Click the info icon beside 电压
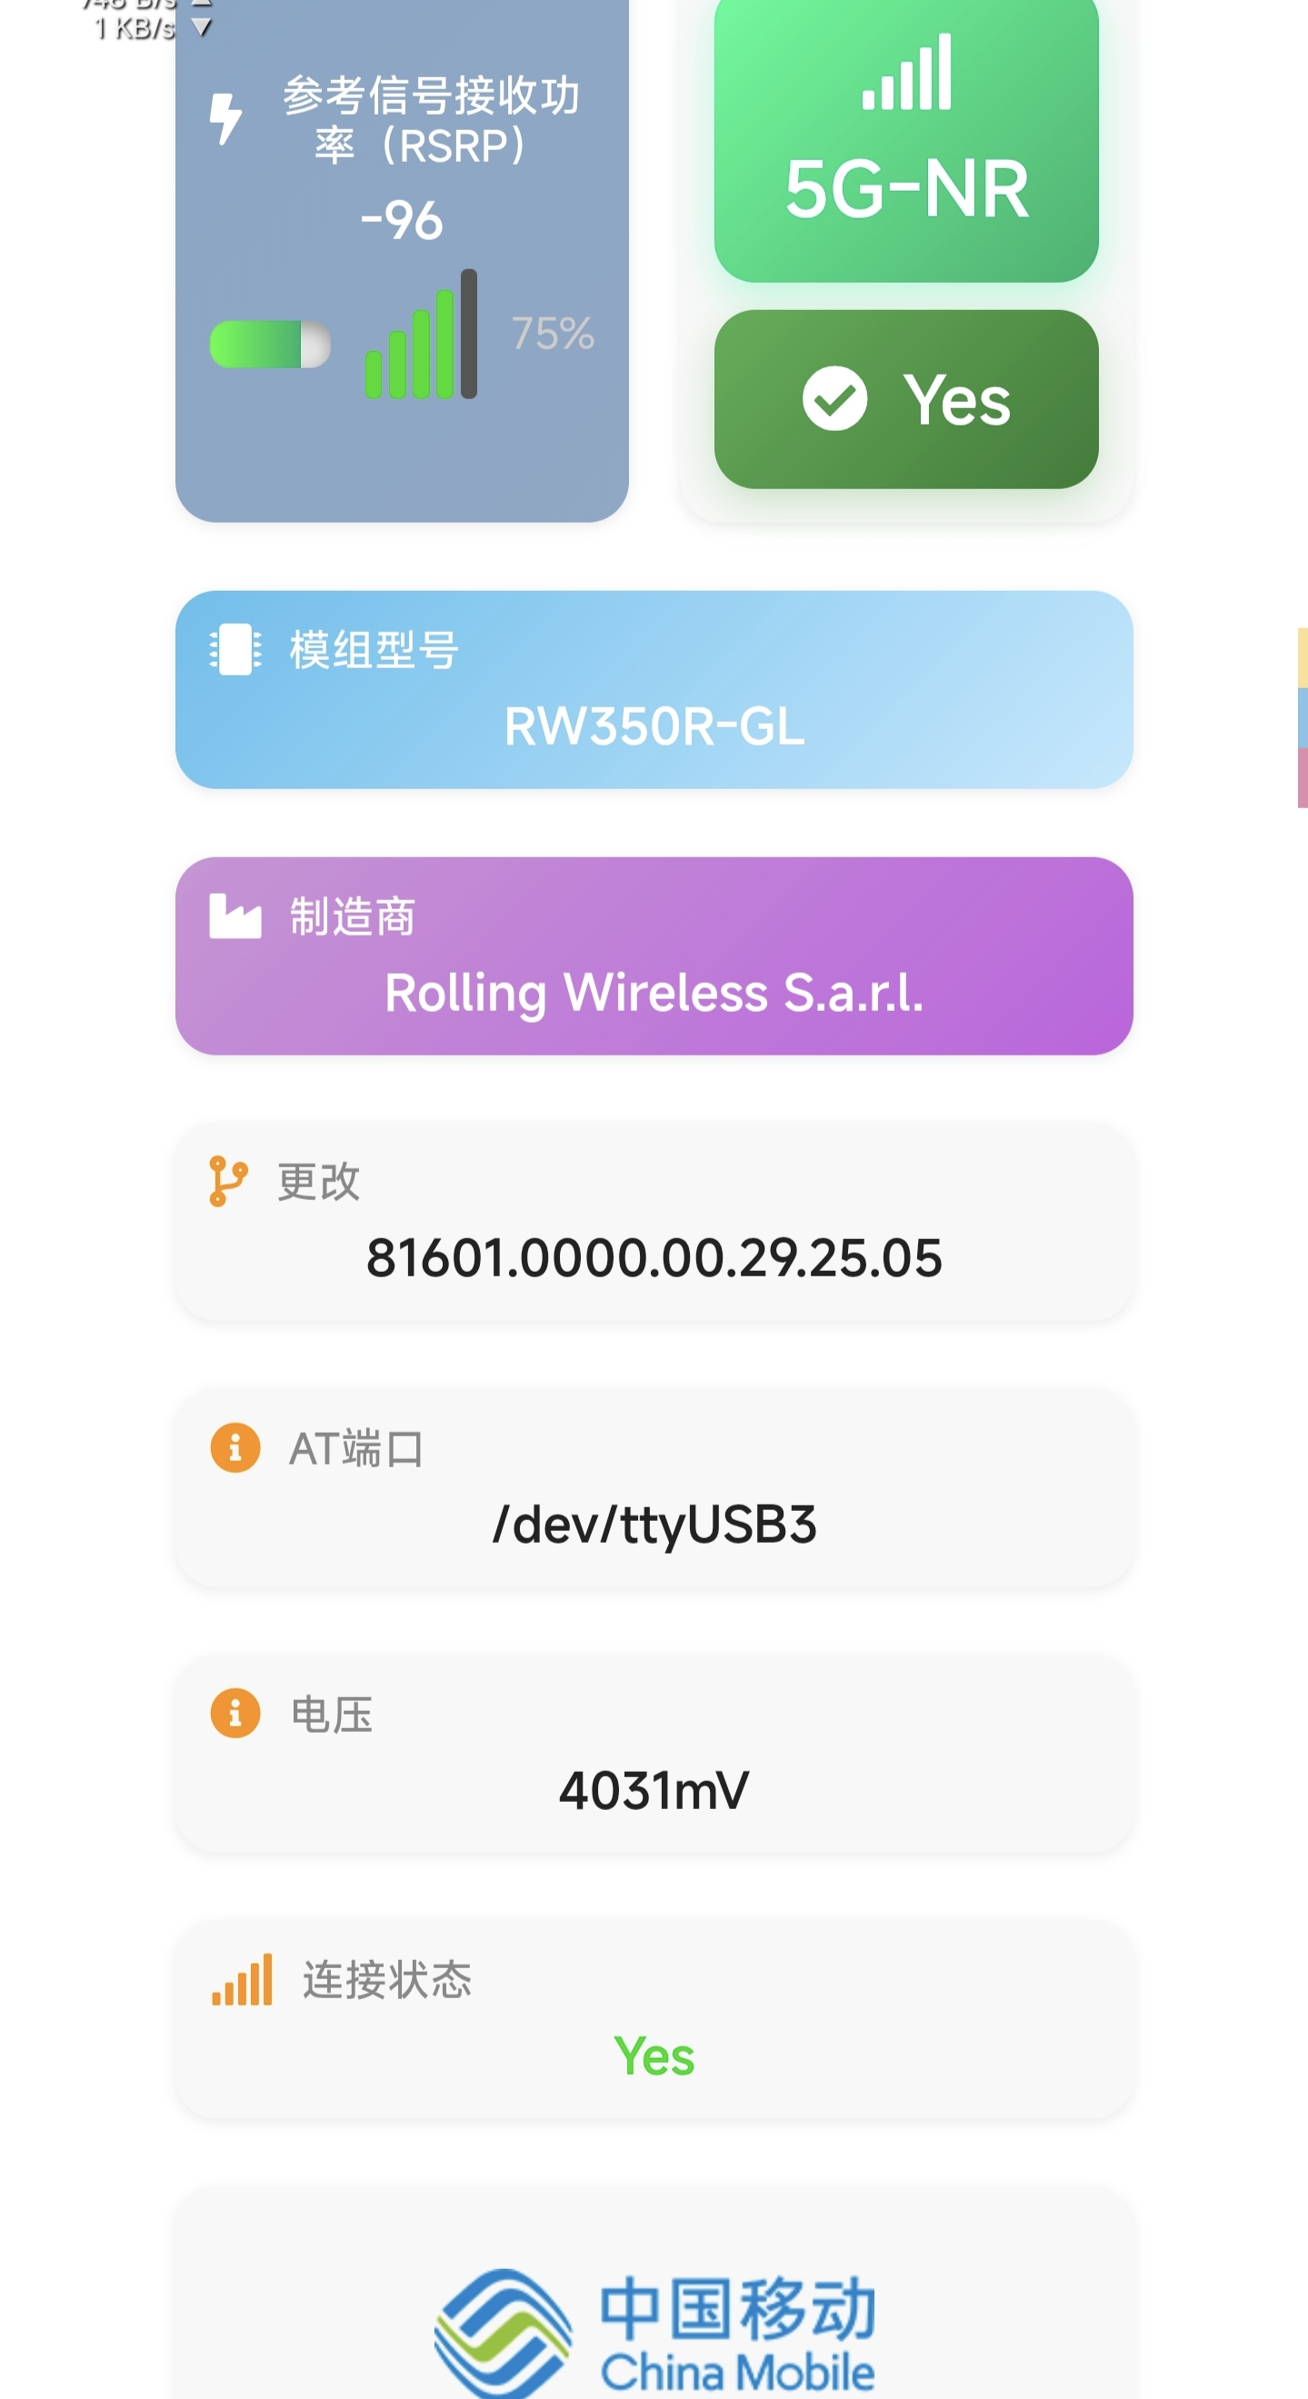This screenshot has height=2399, width=1308. coord(235,1713)
